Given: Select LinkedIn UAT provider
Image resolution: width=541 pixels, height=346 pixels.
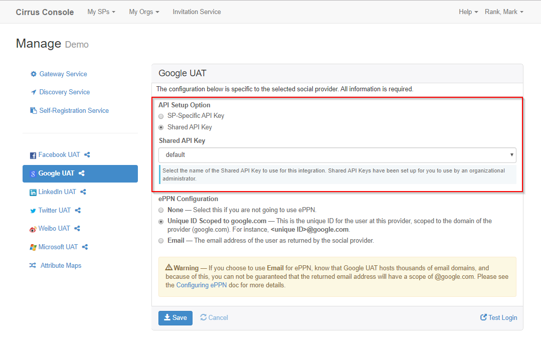Looking at the screenshot, I should (57, 192).
